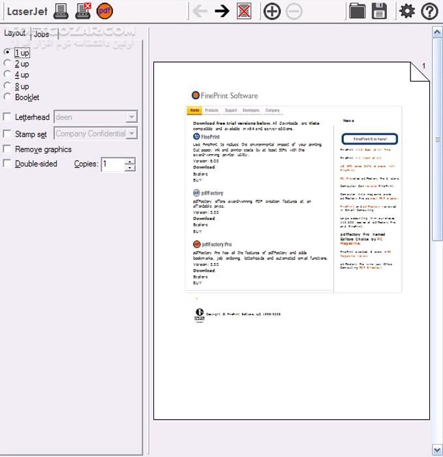443x457 pixels.
Task: Check the Letterhead checkbox
Action: (7, 117)
